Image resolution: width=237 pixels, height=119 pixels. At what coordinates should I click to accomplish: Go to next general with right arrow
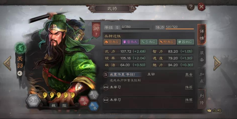click(217, 63)
